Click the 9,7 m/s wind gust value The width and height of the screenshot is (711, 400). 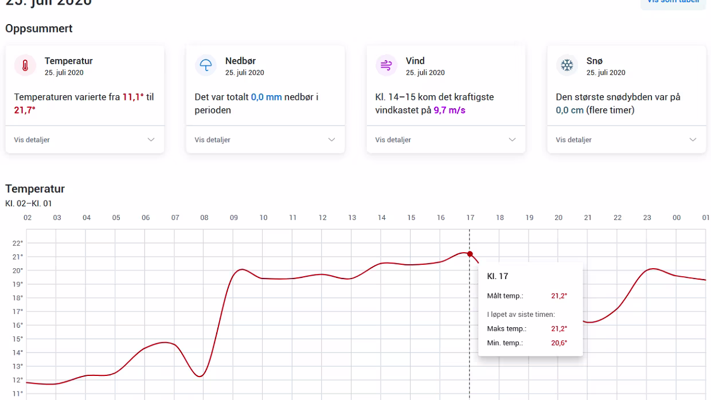pos(449,110)
